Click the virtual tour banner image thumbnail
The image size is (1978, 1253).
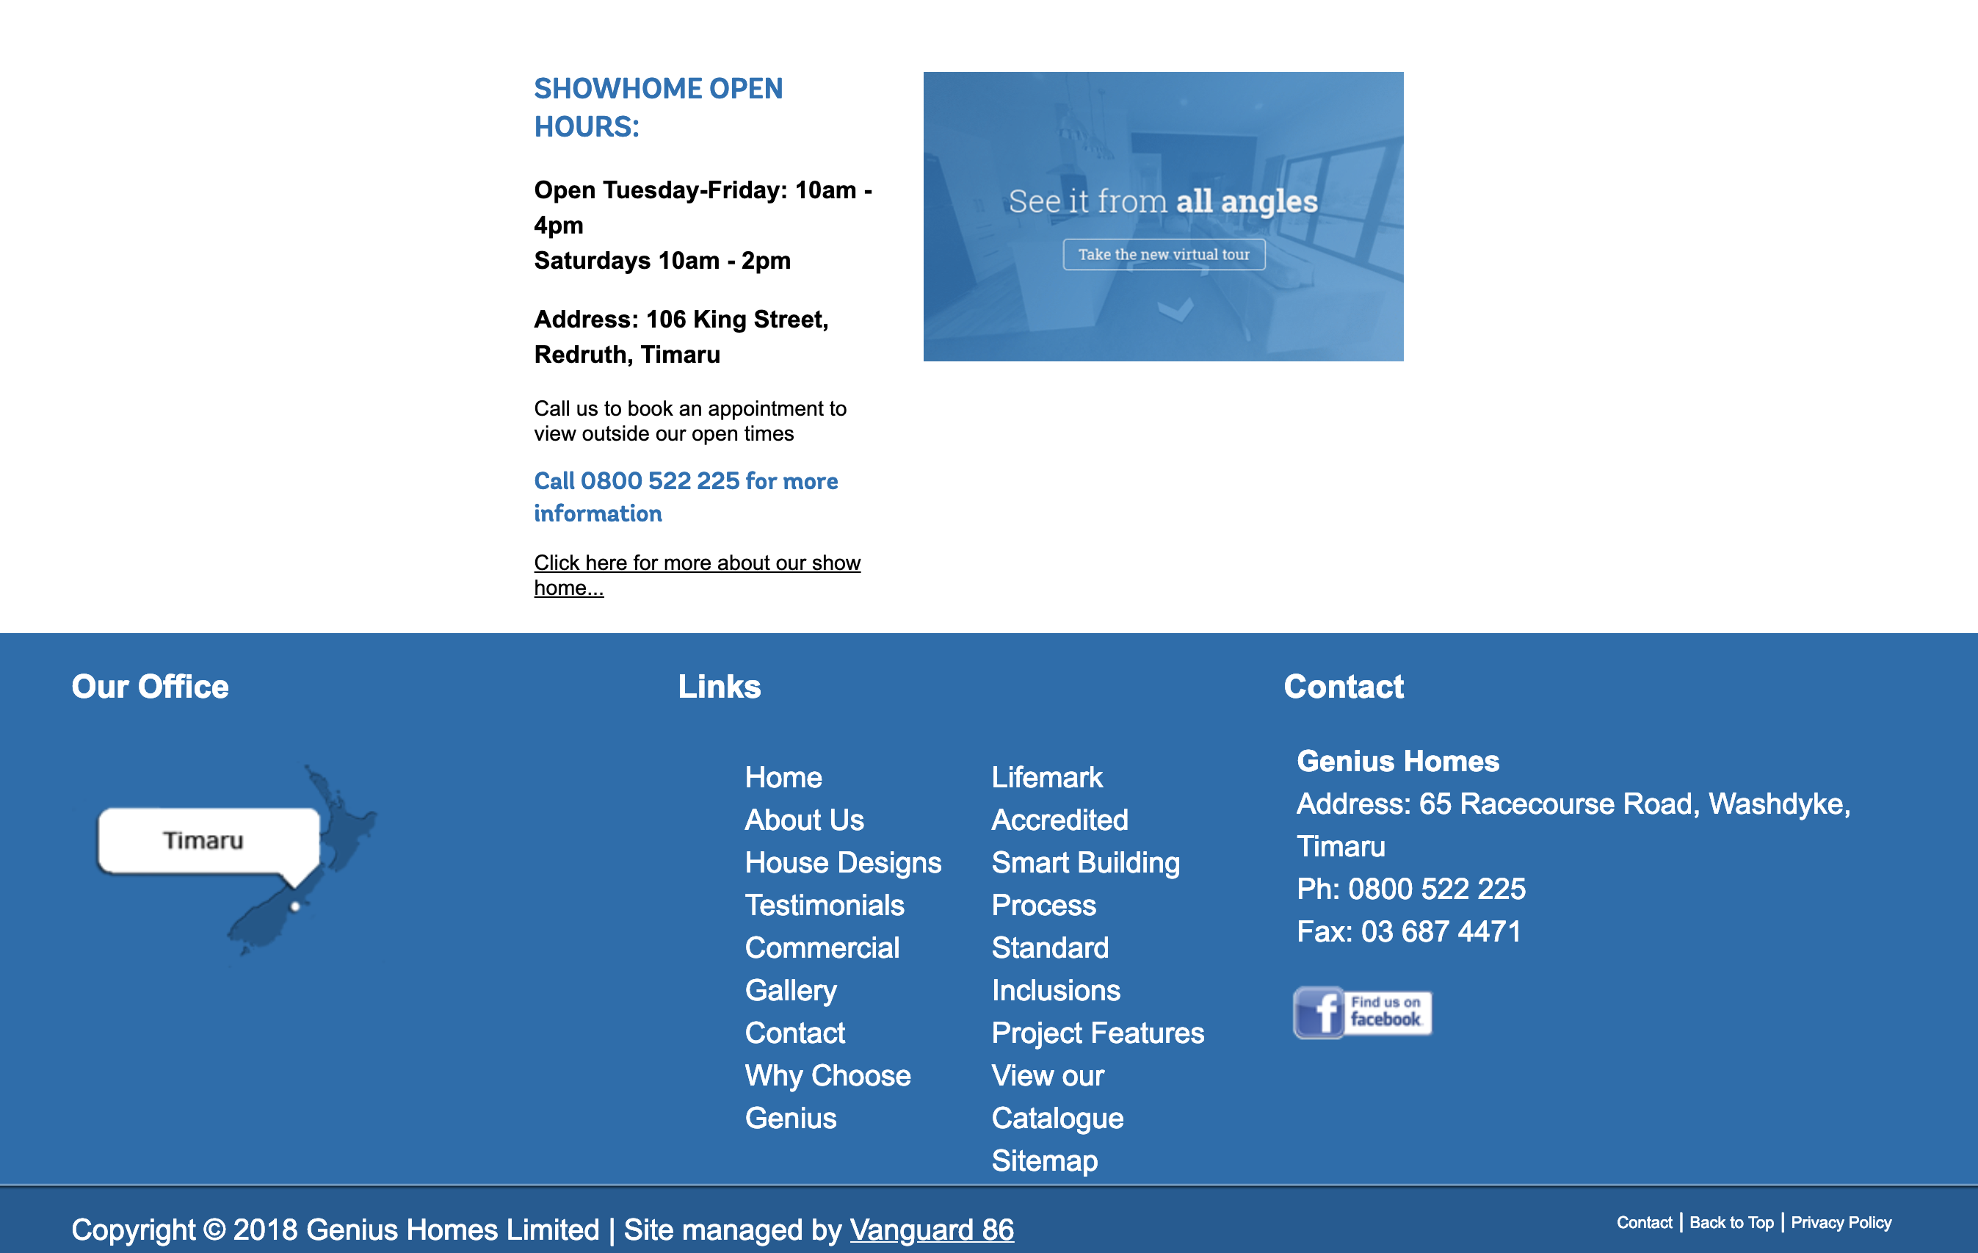(1164, 216)
